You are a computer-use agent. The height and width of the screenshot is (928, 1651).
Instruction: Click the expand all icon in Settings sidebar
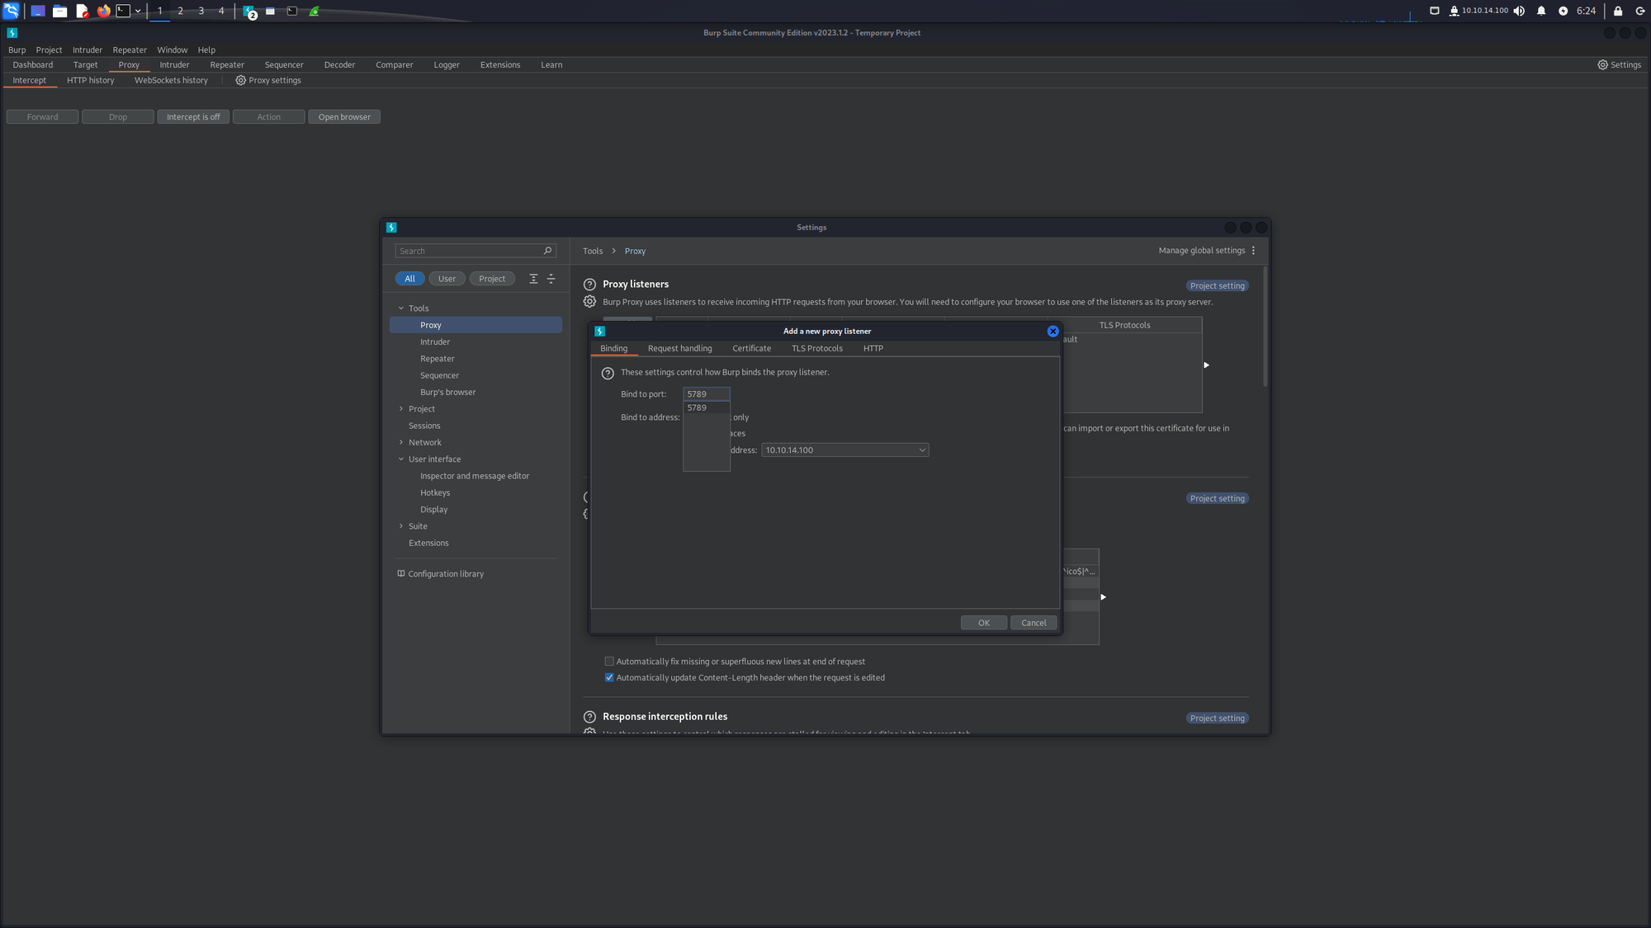click(533, 279)
